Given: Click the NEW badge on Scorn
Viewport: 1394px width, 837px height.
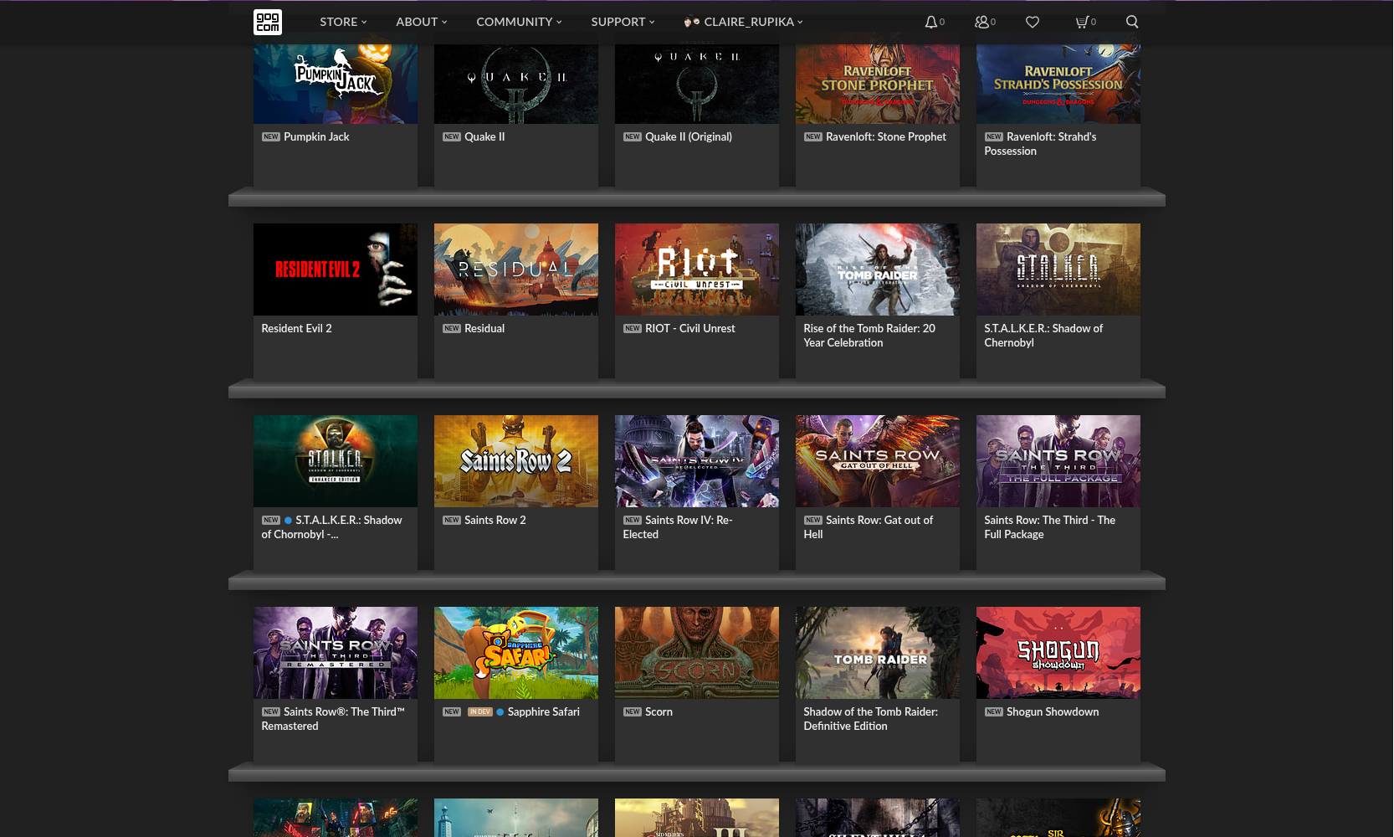Looking at the screenshot, I should tap(633, 711).
